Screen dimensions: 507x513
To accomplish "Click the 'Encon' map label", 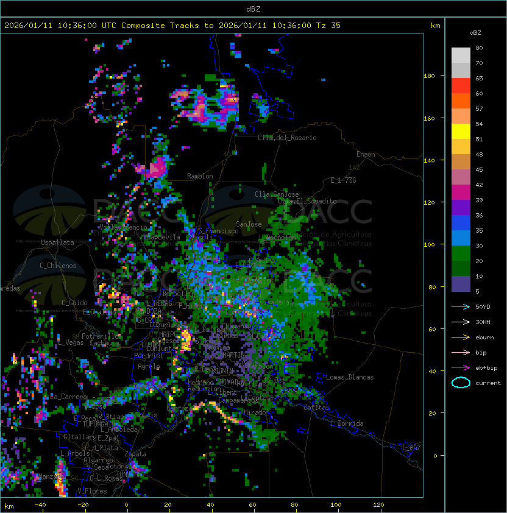I will coord(366,154).
